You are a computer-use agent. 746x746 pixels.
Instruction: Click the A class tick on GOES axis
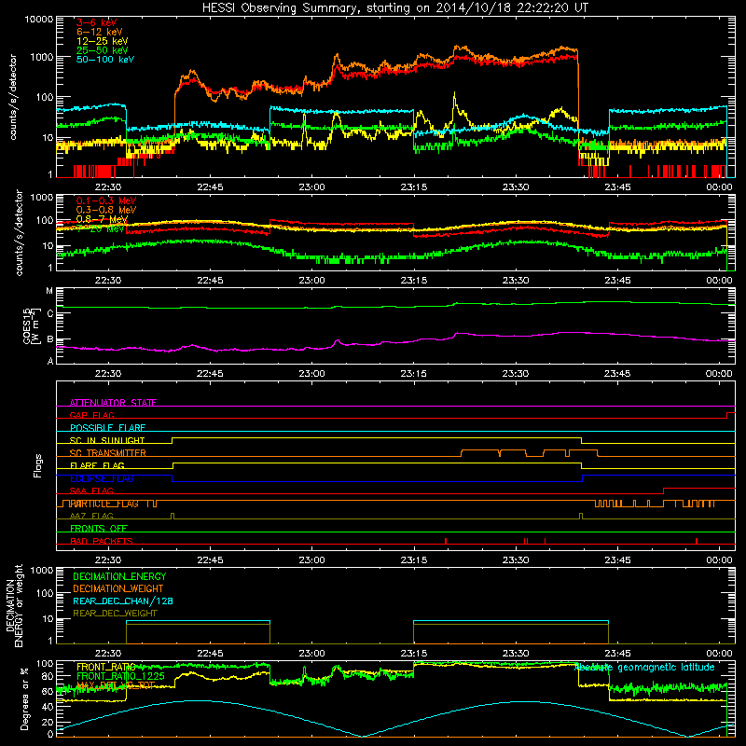50,361
